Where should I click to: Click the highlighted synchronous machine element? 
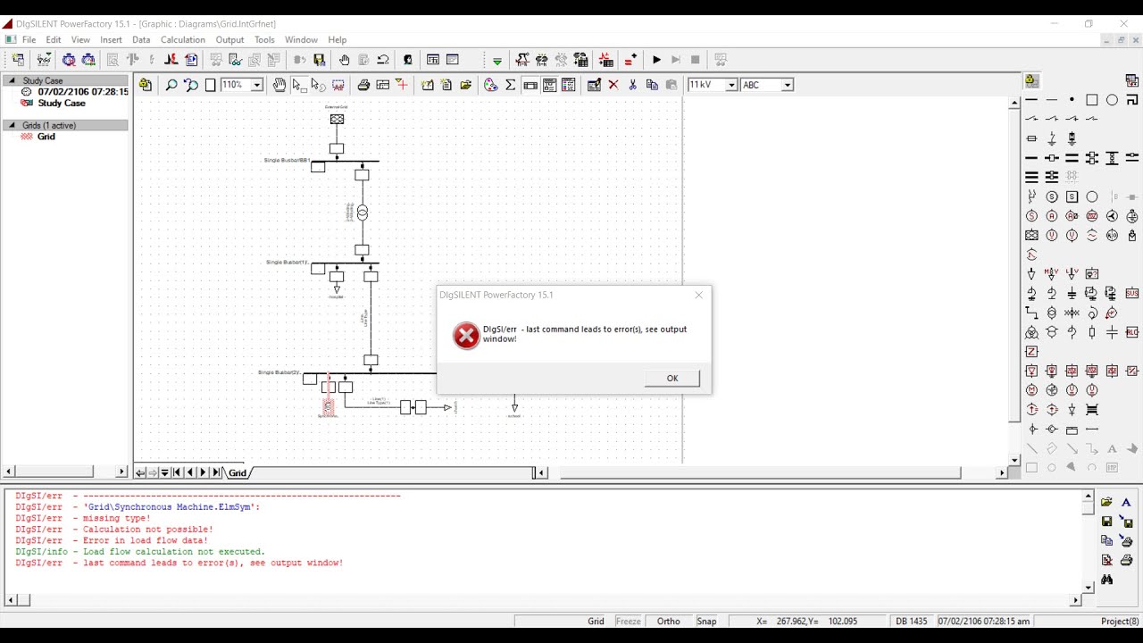(328, 405)
